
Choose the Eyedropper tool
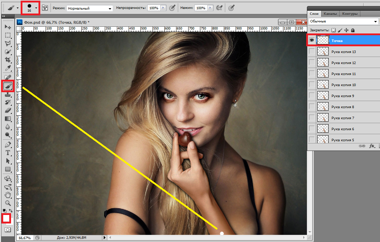[x=7, y=68]
